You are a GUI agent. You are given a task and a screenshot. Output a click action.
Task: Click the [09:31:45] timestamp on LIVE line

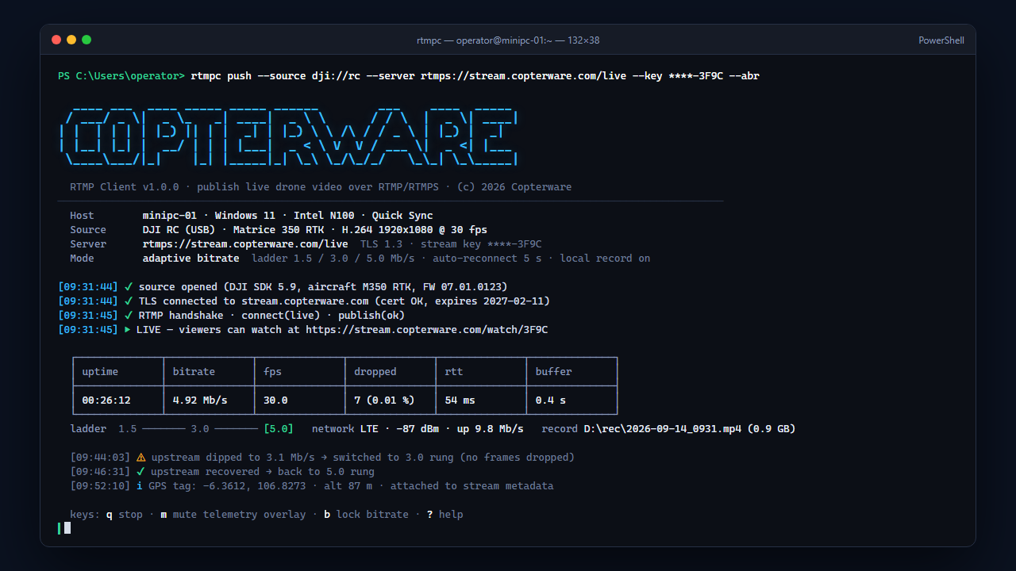88,330
